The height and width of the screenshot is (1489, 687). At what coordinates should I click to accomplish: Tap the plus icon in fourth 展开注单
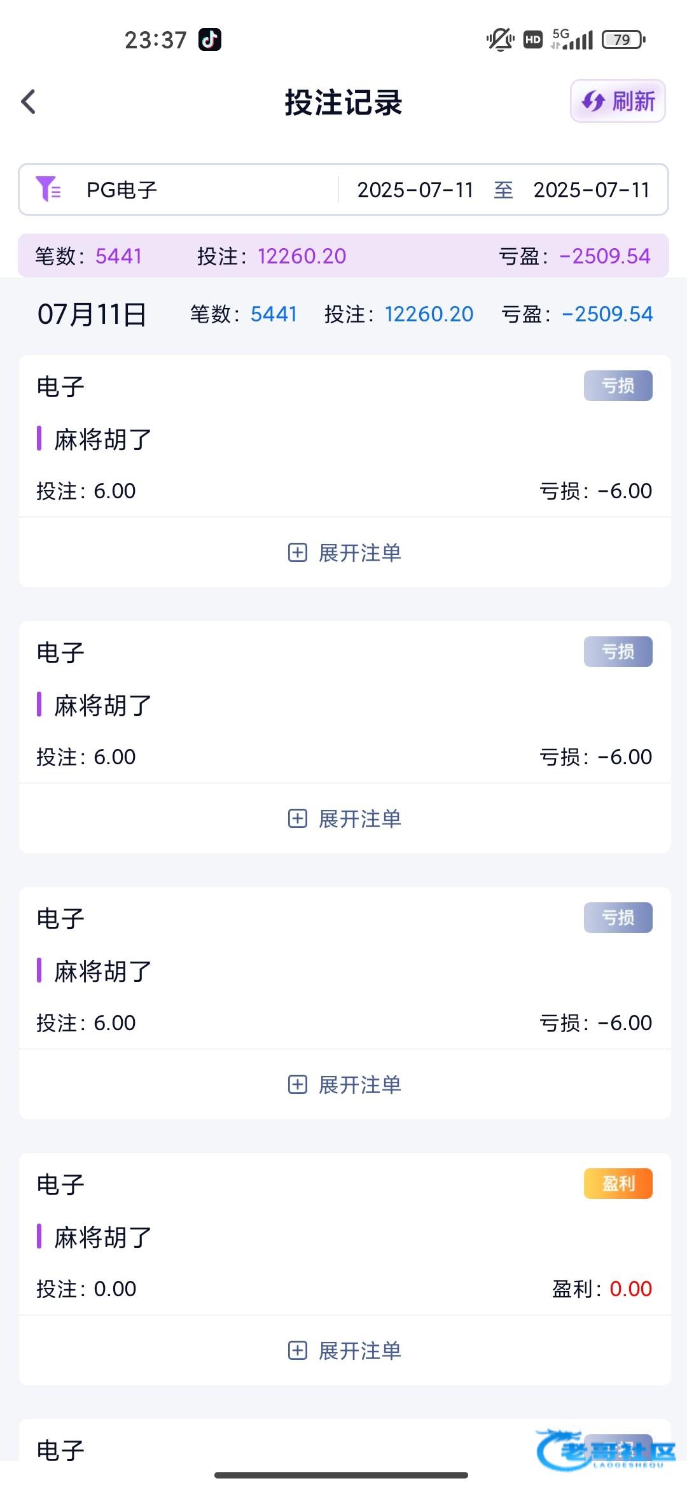298,1350
